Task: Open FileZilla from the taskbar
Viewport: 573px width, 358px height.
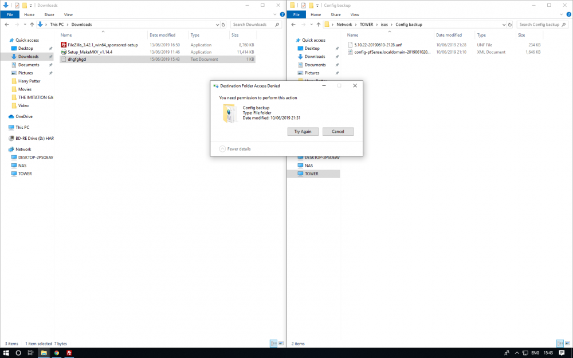Action: 69,353
